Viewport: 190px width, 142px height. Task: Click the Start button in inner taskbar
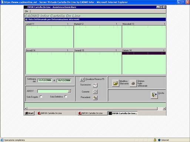(29, 113)
